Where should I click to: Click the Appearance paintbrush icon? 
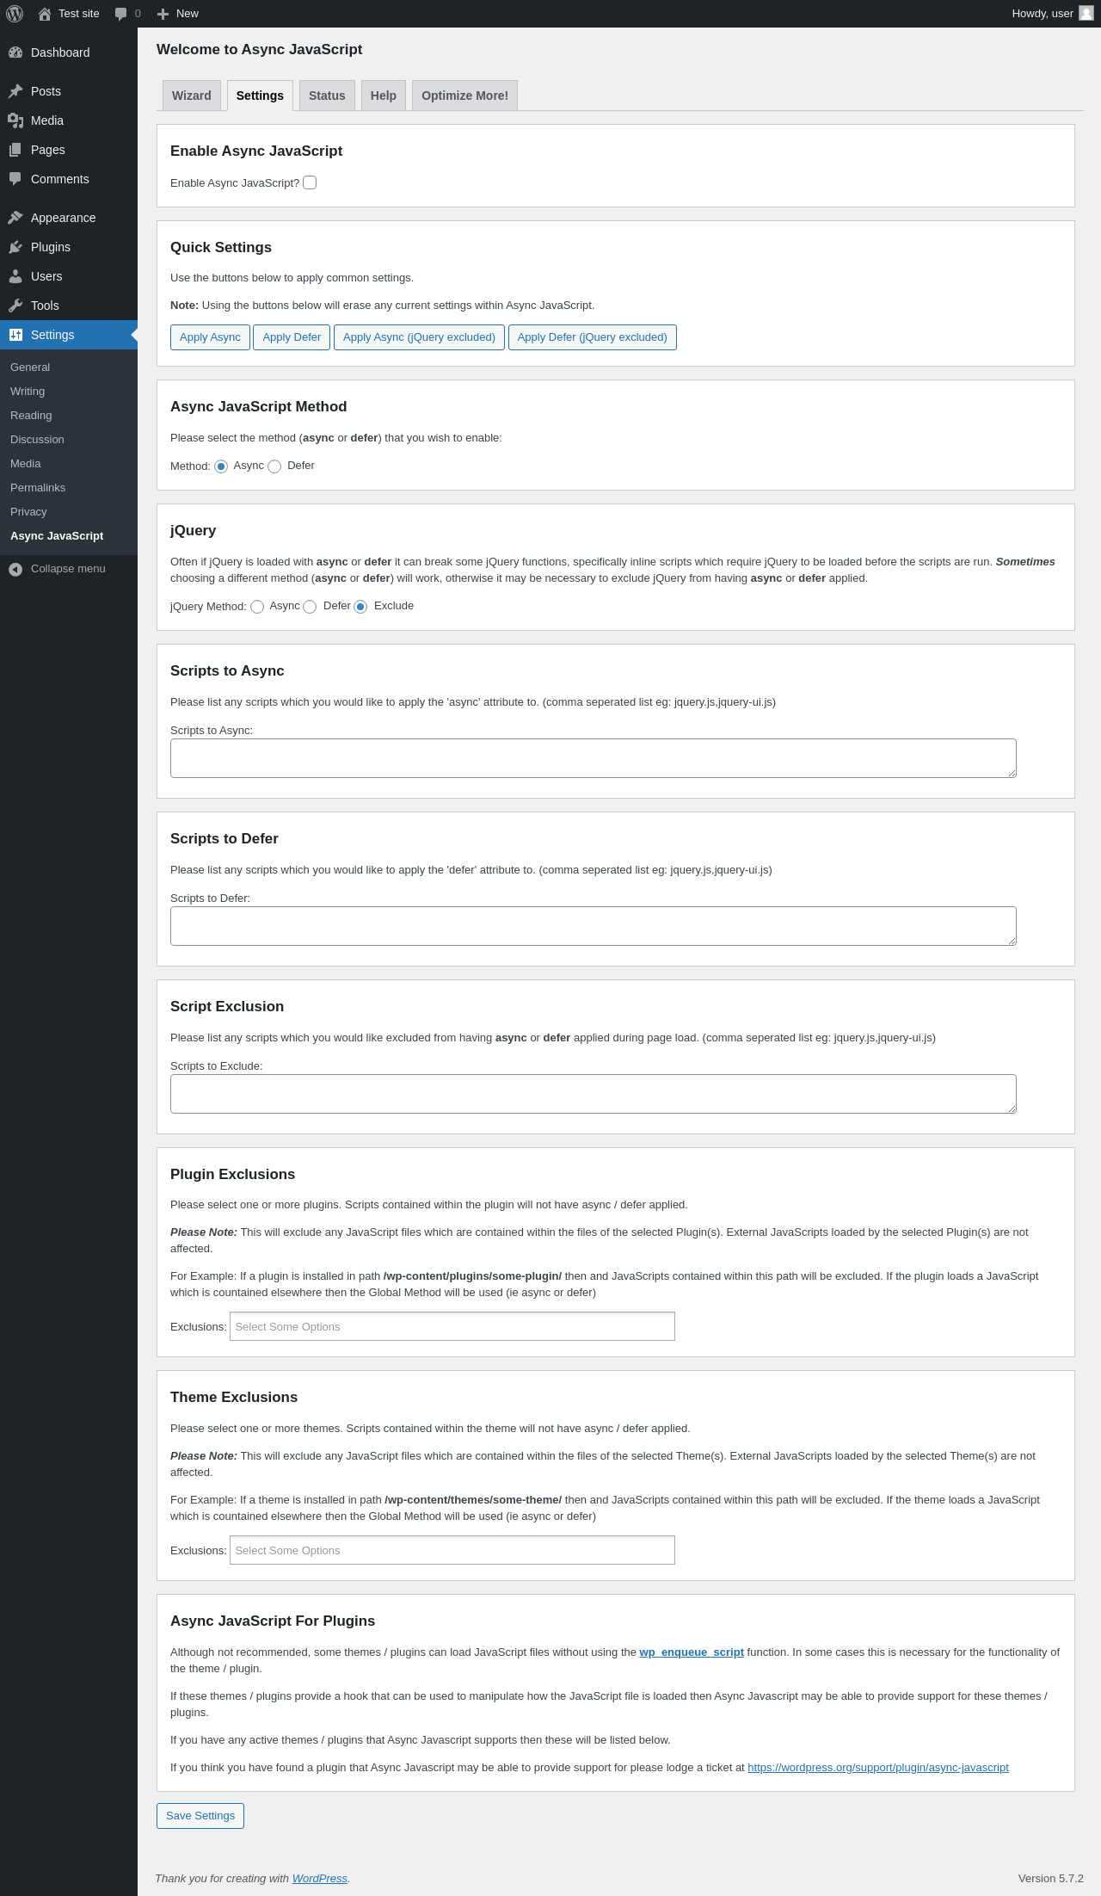(x=15, y=218)
